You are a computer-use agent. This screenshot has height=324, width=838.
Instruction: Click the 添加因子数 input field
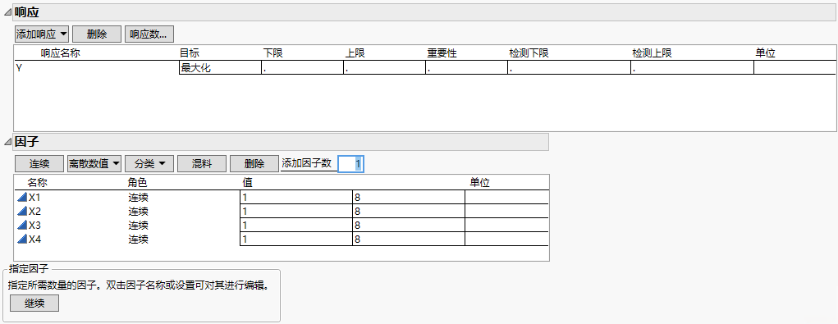351,164
